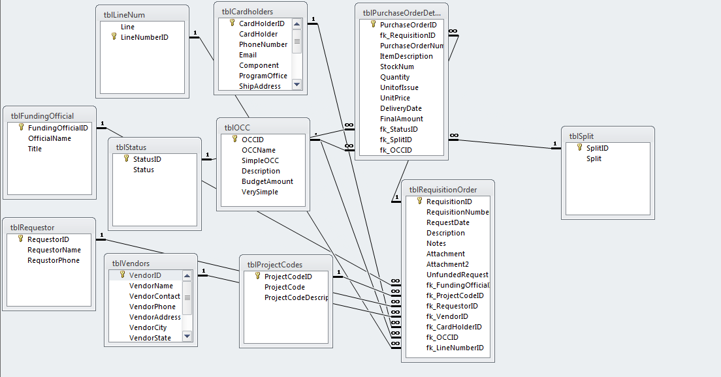
Task: Click the key icon beside VendorID
Action: coord(122,275)
